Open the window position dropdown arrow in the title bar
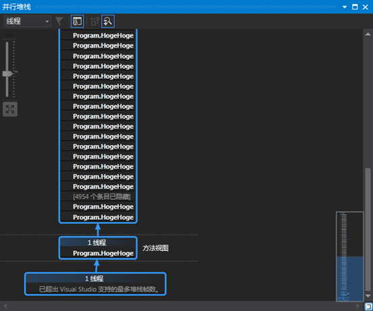This screenshot has height=311, width=373. [x=345, y=7]
